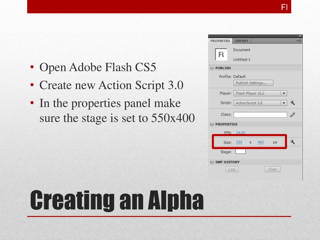Click the Document label

[x=242, y=50]
